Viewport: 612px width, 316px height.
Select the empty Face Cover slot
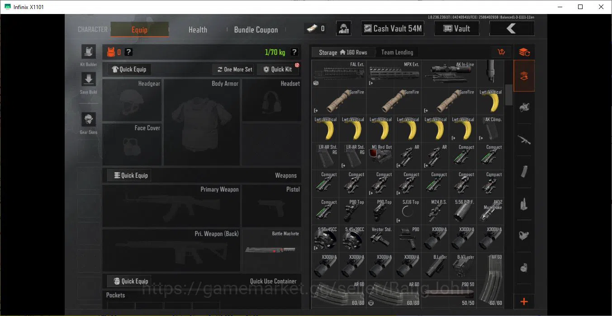(x=132, y=144)
